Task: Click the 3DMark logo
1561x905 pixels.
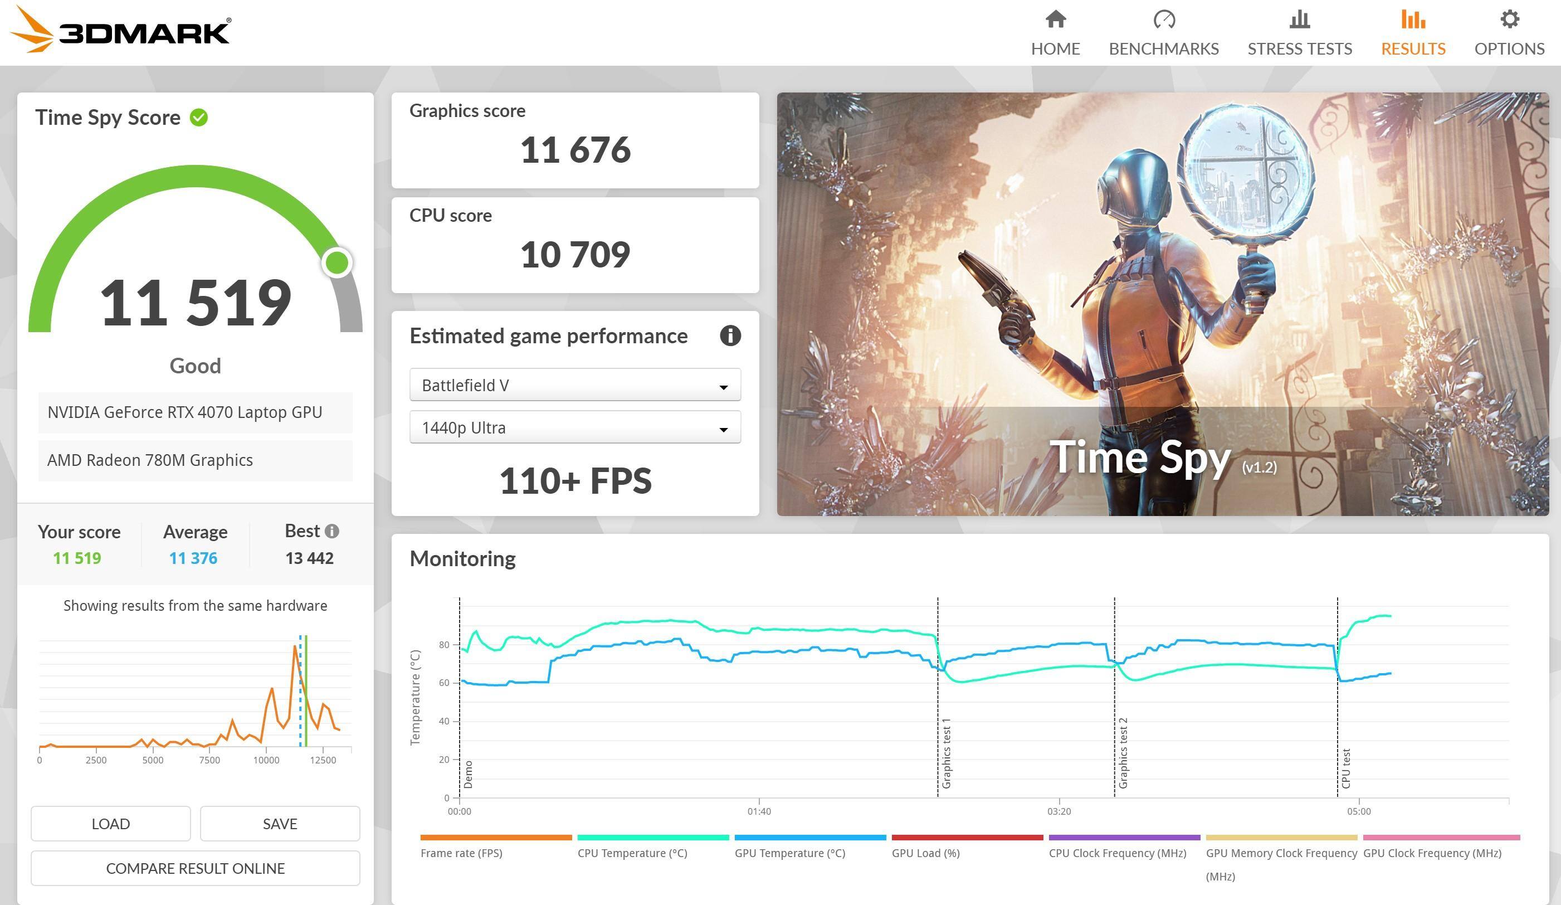Action: tap(121, 30)
